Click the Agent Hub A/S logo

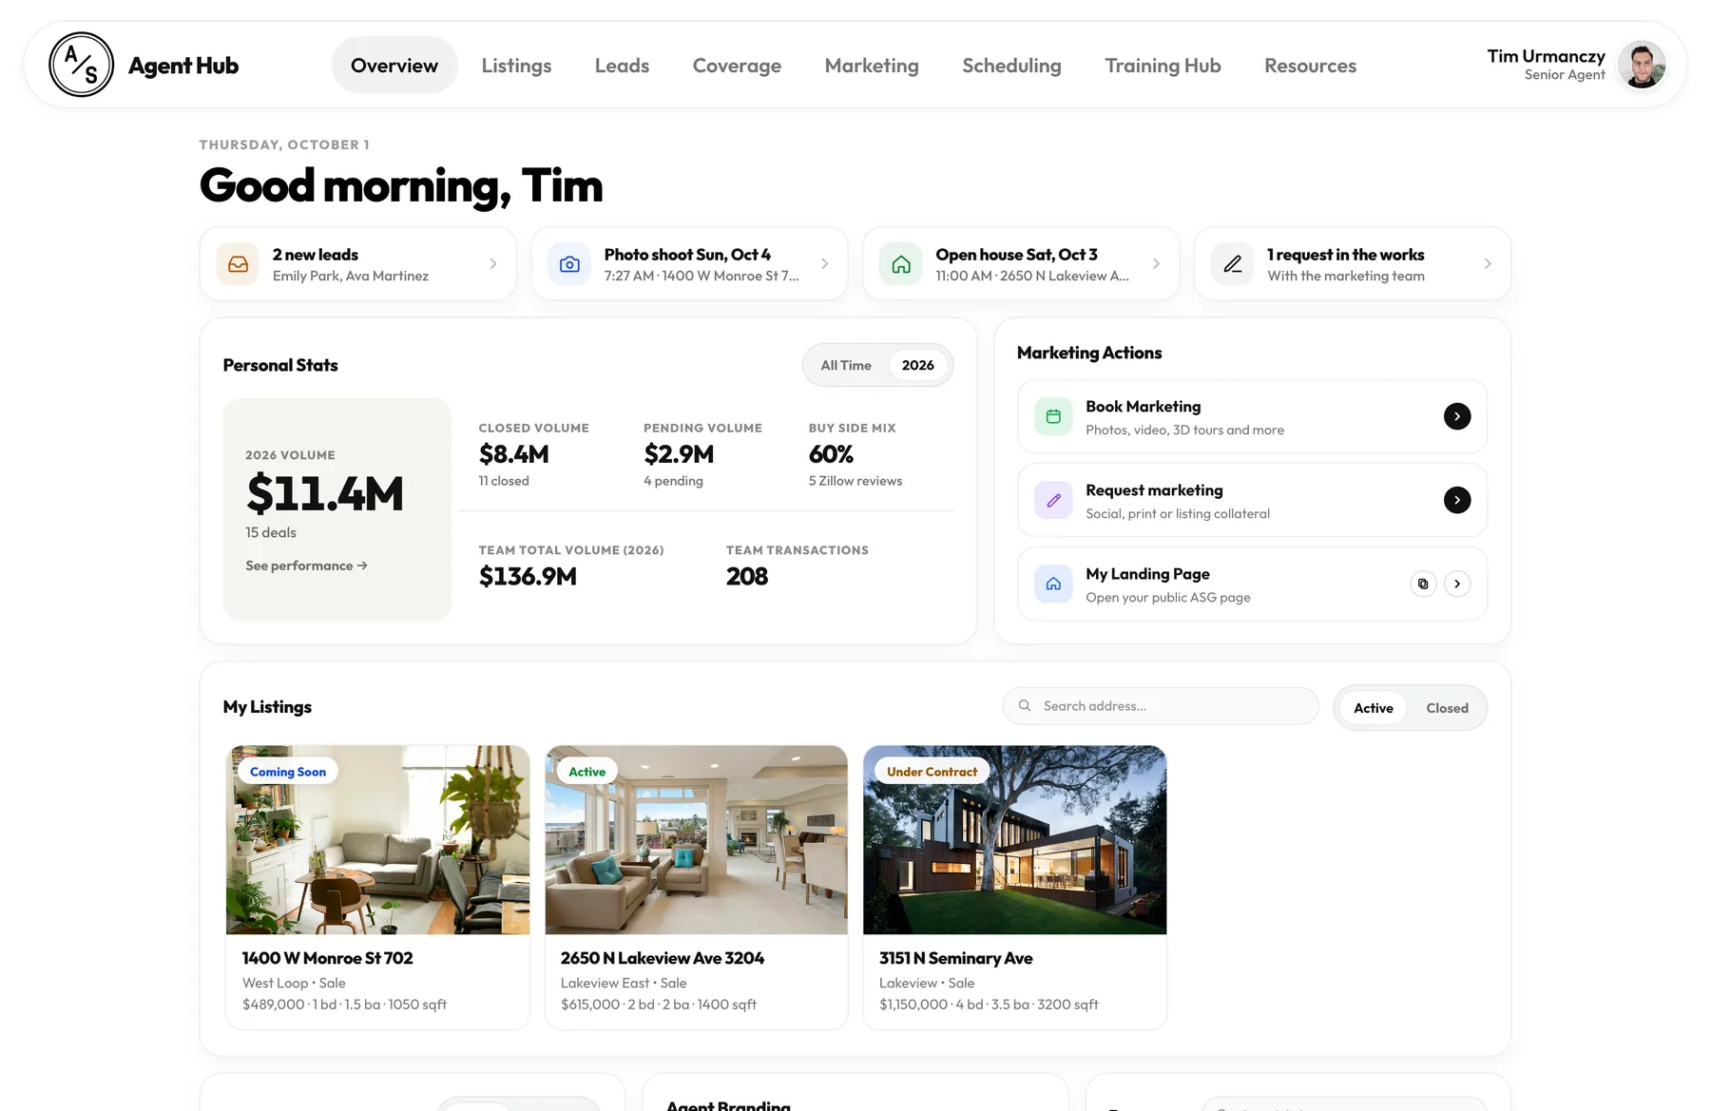82,65
